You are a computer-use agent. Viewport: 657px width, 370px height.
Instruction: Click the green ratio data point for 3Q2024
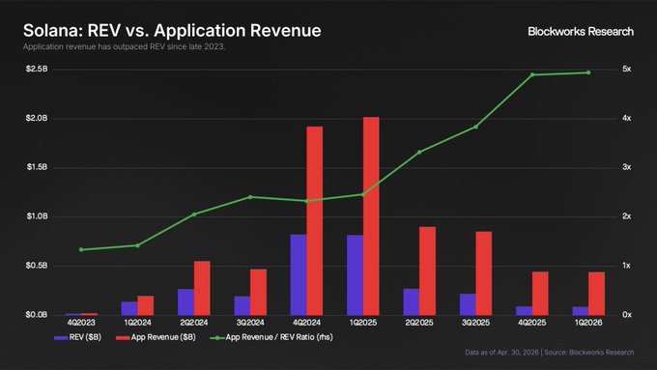250,197
